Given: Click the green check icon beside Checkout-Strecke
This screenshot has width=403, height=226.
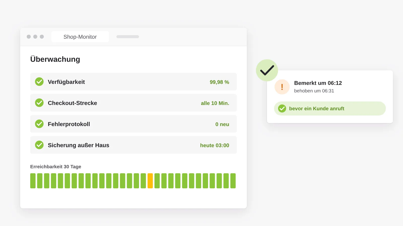Looking at the screenshot, I should [39, 103].
